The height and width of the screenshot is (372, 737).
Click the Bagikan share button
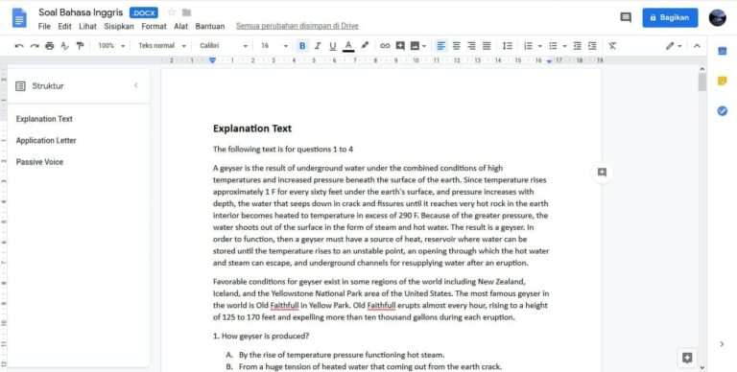point(670,17)
